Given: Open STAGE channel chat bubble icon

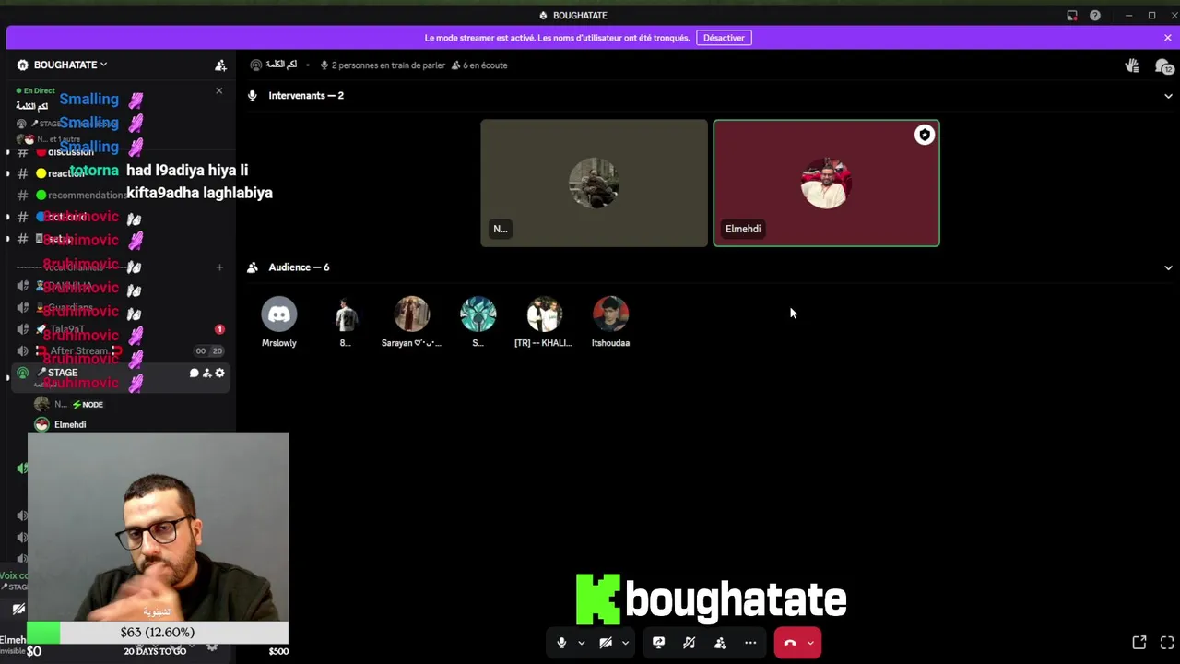Looking at the screenshot, I should (194, 373).
